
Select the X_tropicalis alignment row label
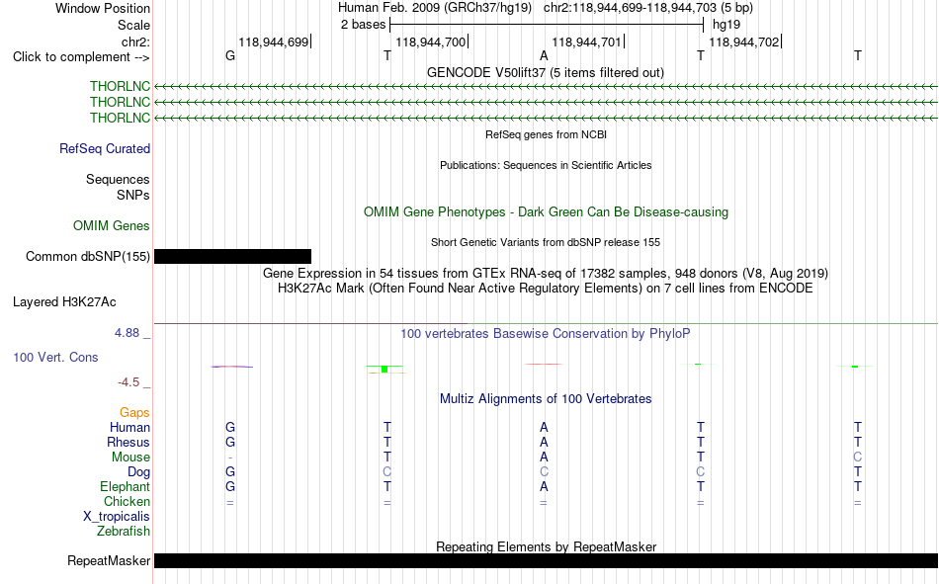[117, 517]
